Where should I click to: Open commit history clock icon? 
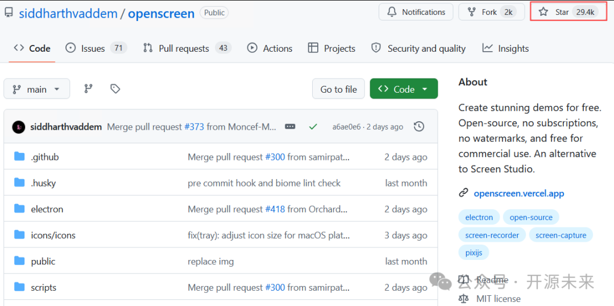pyautogui.click(x=419, y=127)
